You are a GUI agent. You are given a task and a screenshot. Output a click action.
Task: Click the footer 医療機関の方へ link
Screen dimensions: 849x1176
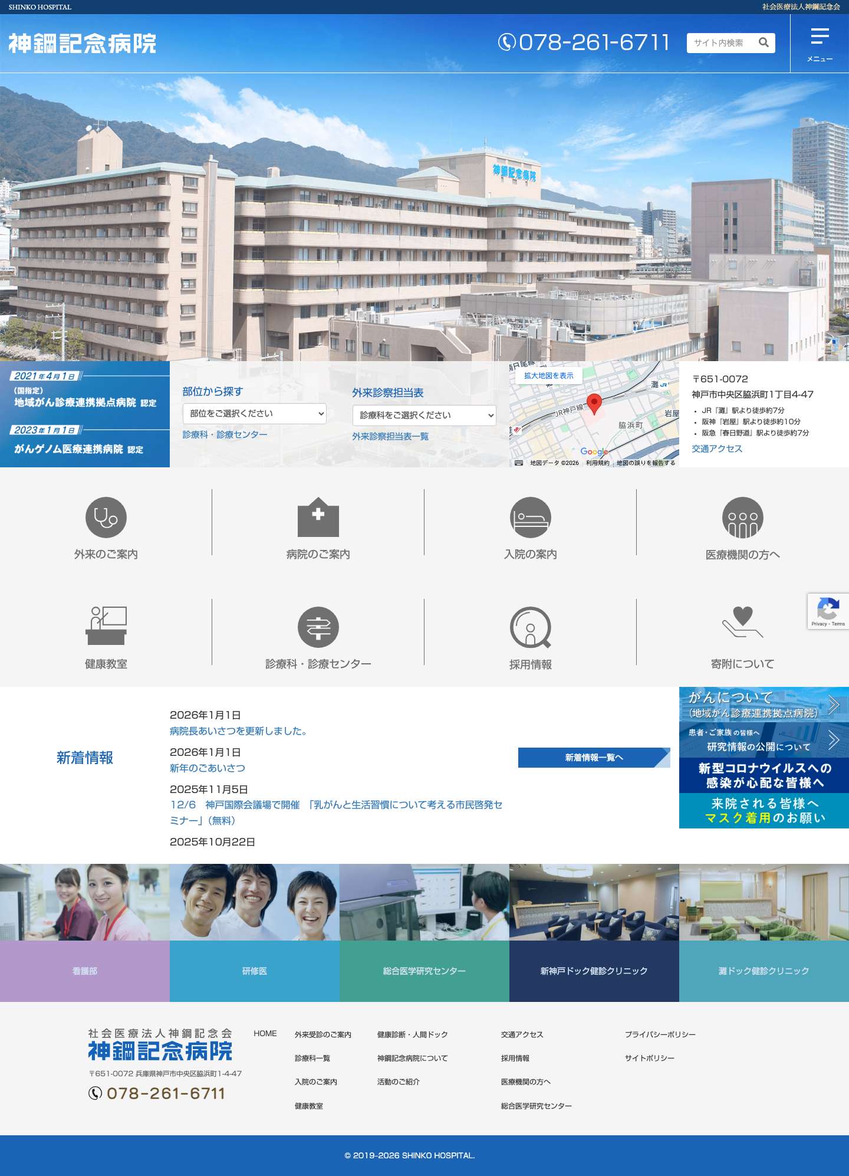tap(526, 1082)
